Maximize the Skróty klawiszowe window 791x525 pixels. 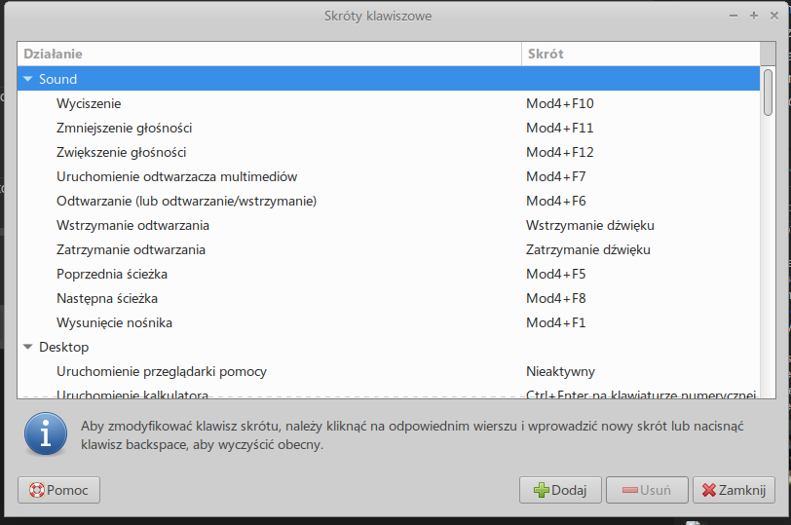click(x=753, y=16)
